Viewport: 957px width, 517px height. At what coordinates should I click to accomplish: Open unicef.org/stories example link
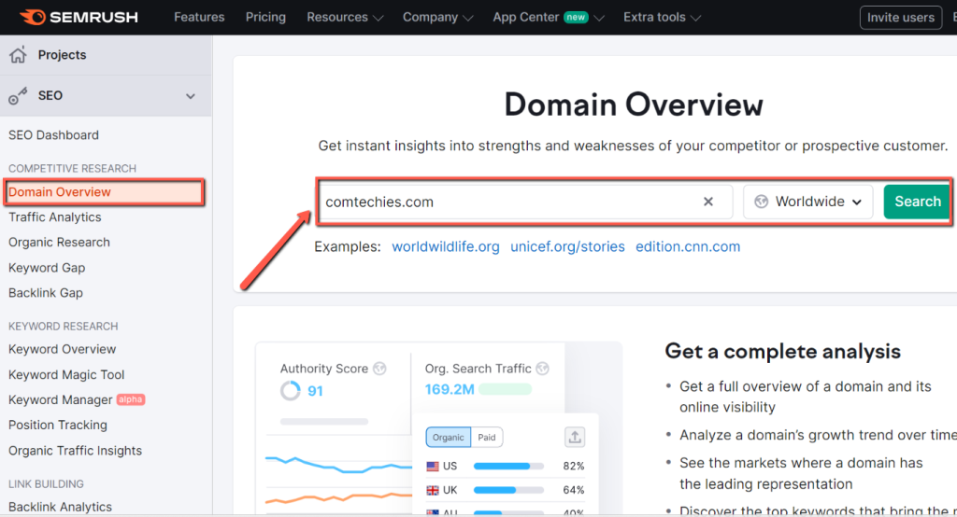pos(567,247)
